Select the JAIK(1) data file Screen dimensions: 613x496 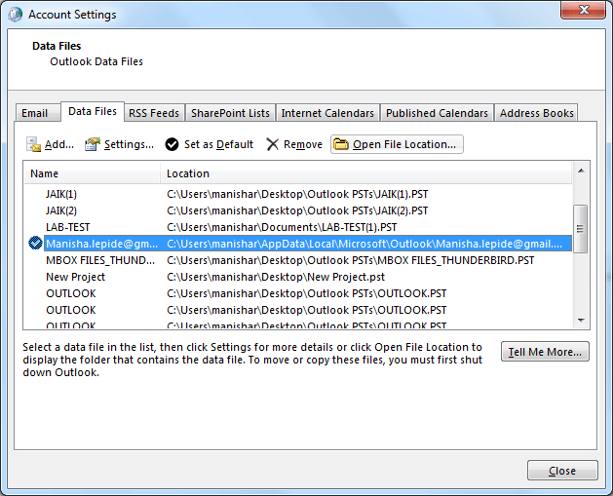[x=61, y=194]
